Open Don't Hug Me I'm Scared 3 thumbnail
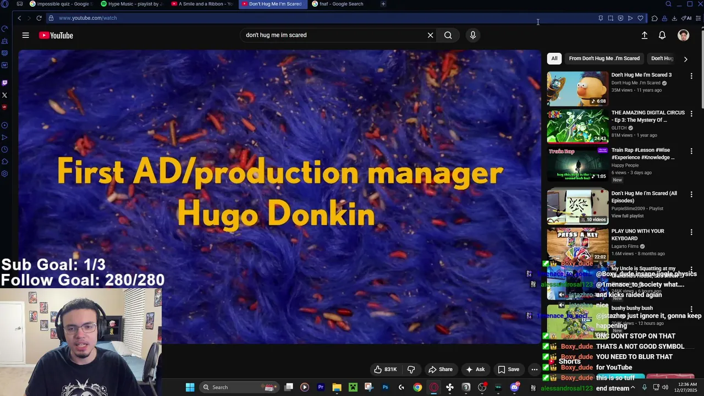This screenshot has height=396, width=704. pos(577,89)
